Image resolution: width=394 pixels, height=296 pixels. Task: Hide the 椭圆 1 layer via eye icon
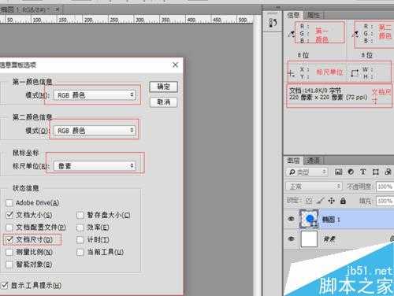[x=291, y=219]
